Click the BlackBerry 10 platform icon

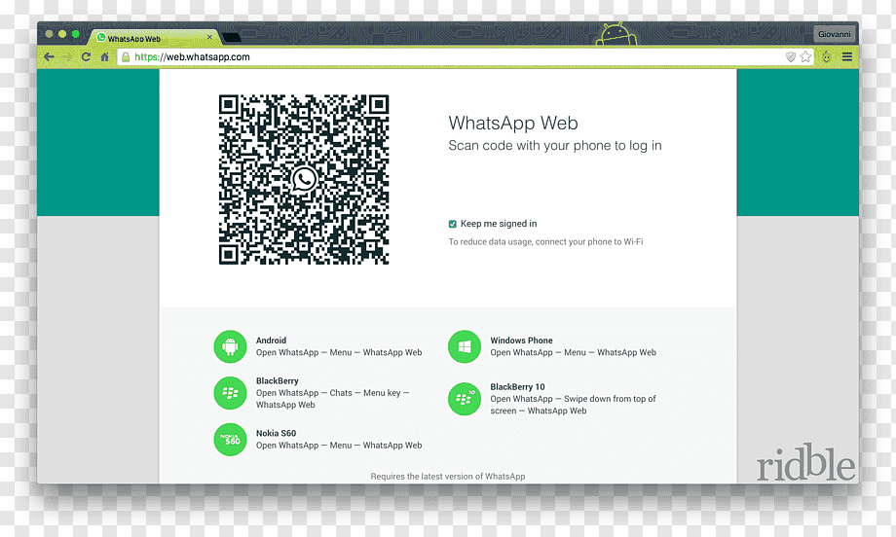(x=465, y=398)
